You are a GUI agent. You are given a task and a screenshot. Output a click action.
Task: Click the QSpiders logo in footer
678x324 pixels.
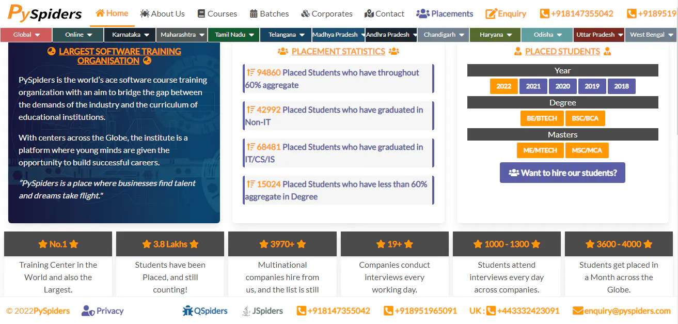click(205, 311)
